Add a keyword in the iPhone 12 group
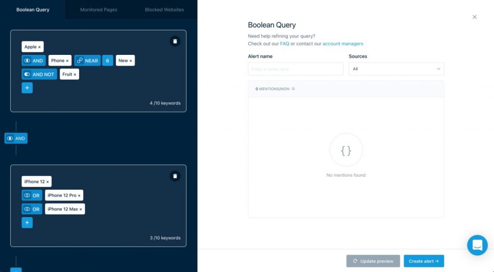 point(27,222)
